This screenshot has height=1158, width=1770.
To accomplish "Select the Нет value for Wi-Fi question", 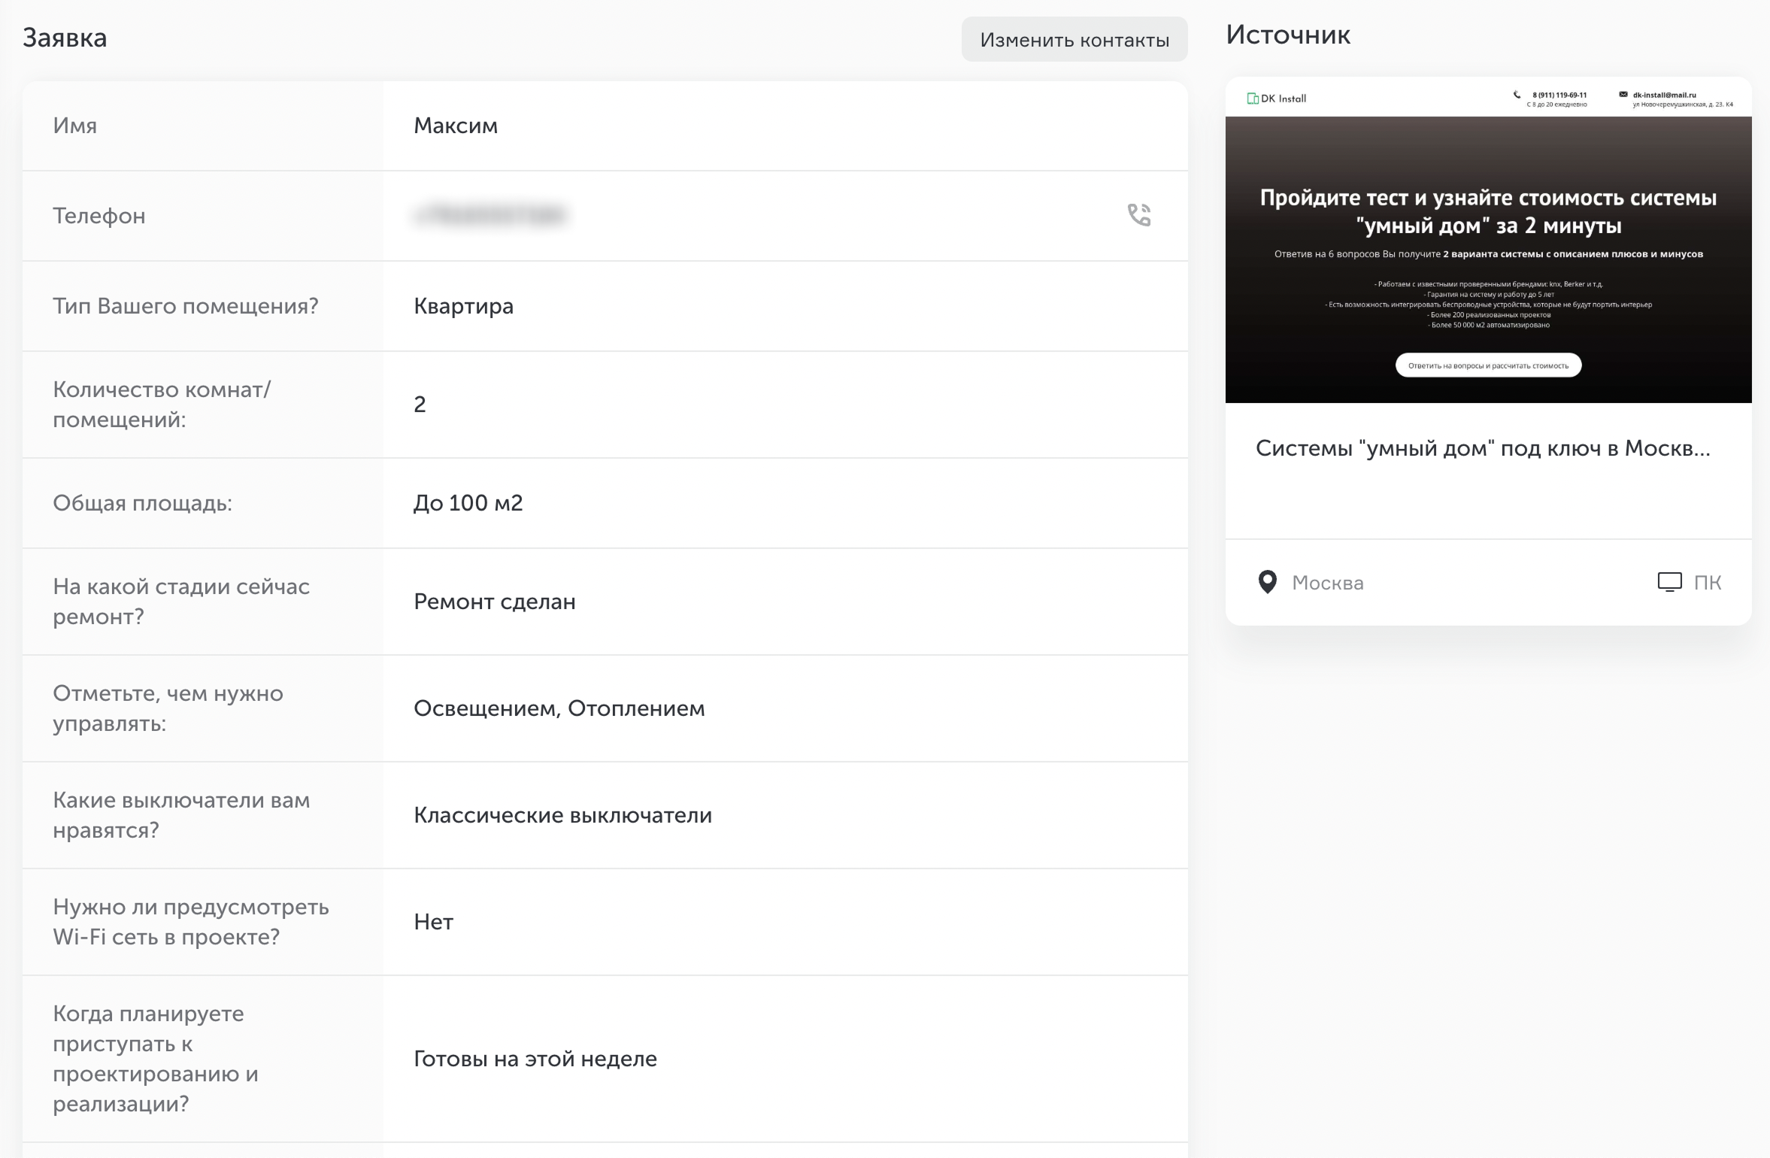I will click(x=433, y=922).
